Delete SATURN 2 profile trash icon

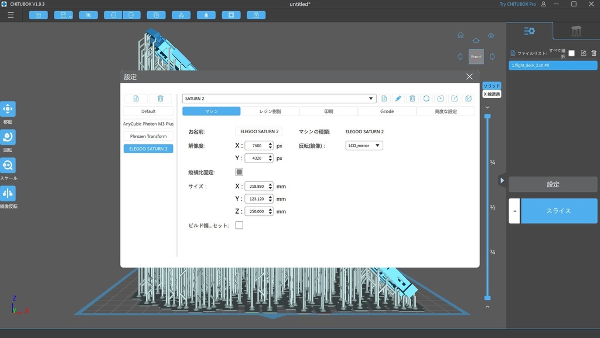pyautogui.click(x=412, y=99)
